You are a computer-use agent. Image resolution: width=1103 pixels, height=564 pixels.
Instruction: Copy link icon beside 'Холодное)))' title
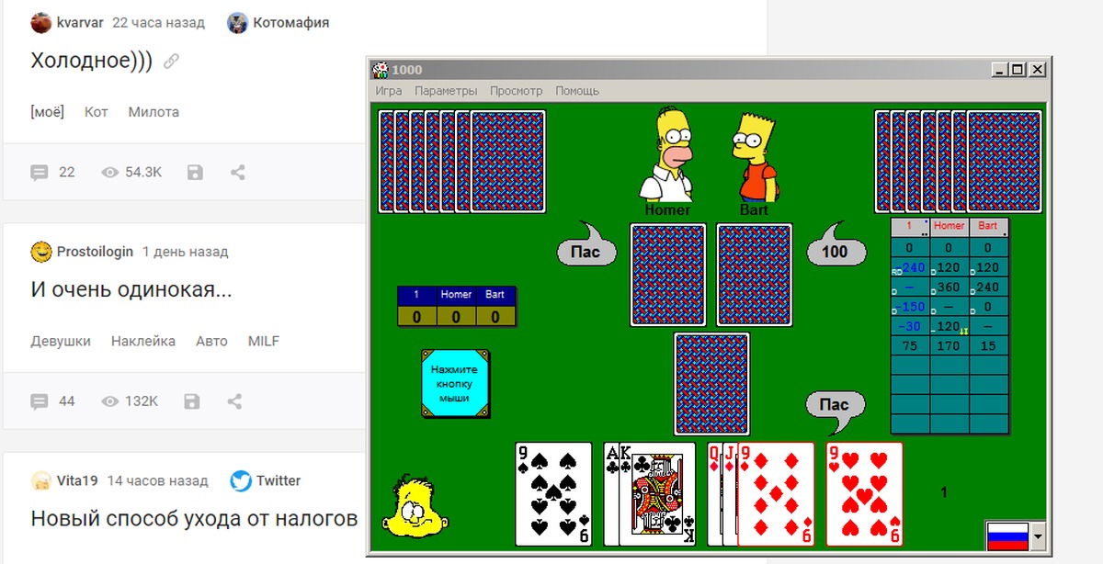[171, 62]
